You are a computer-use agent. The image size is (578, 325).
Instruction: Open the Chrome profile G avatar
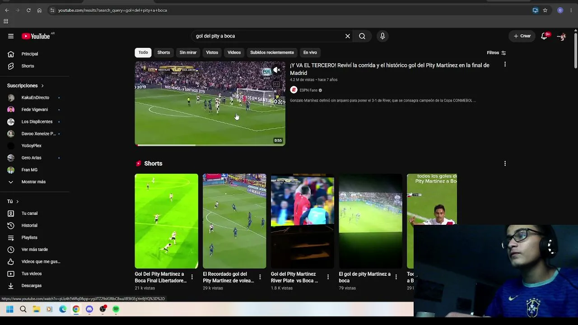(560, 10)
